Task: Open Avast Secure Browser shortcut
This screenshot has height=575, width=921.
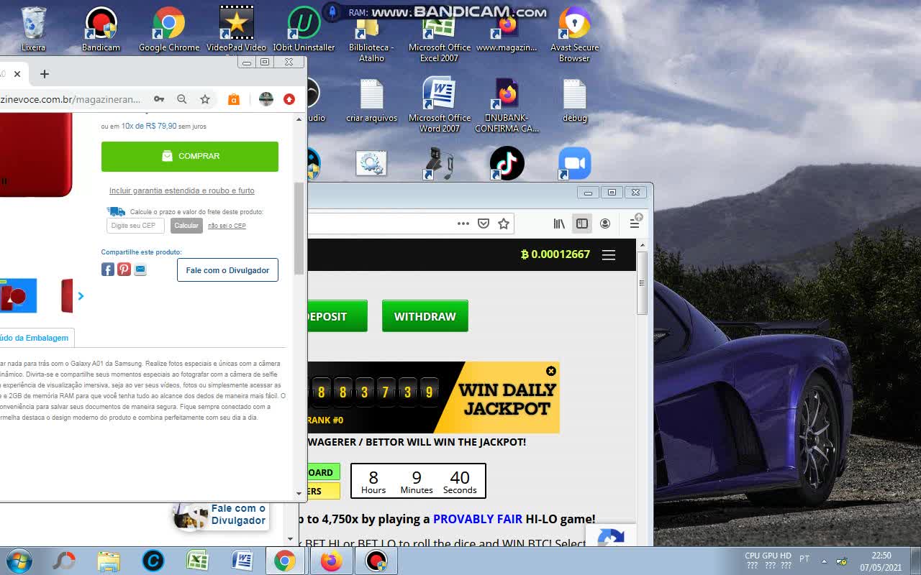Action: [x=574, y=34]
